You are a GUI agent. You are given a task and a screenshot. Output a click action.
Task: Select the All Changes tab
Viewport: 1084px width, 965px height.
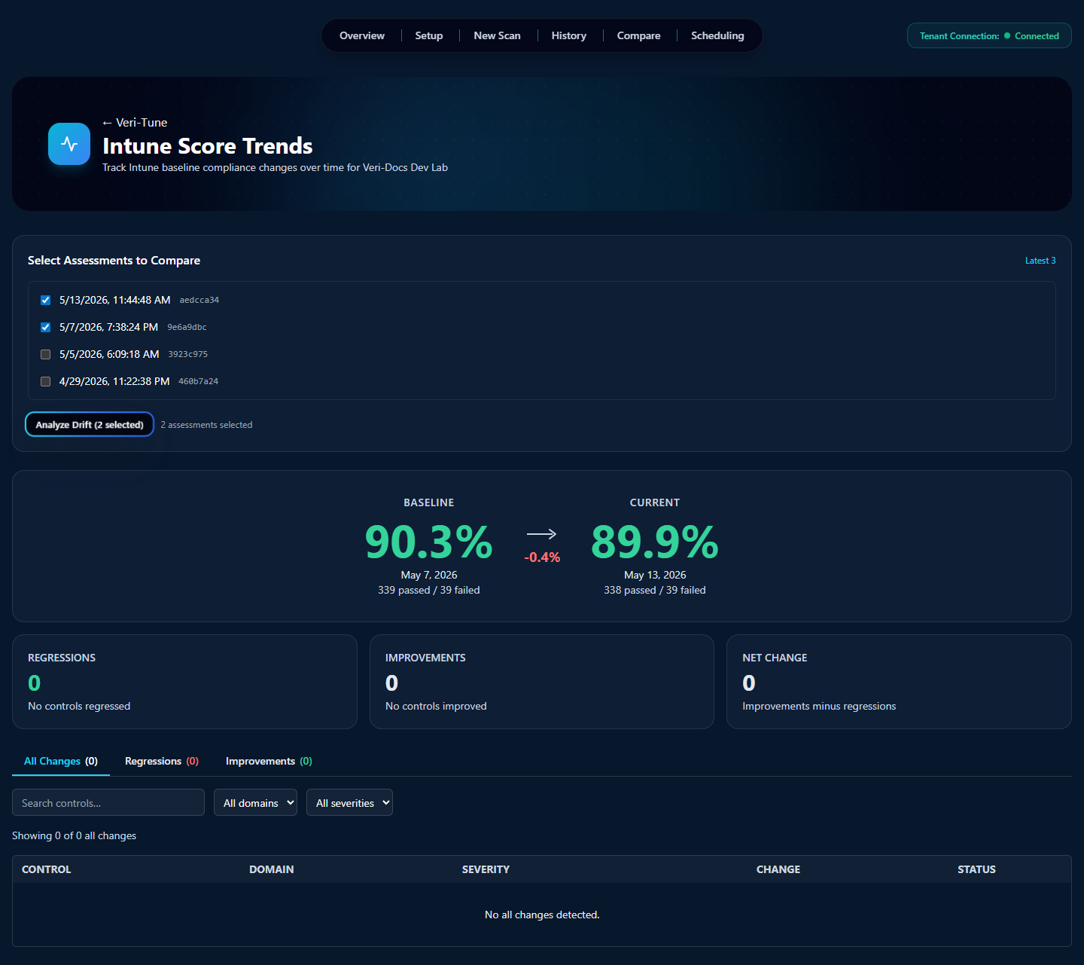coord(61,761)
